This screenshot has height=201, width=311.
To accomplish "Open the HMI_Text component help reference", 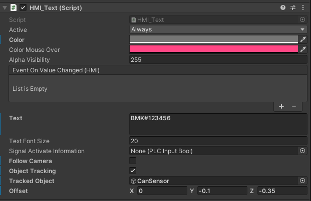I will pyautogui.click(x=283, y=8).
